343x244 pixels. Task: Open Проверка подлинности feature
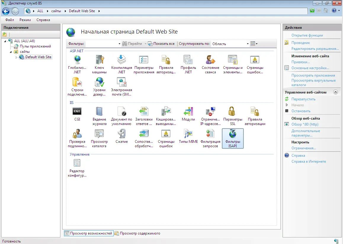(x=77, y=138)
